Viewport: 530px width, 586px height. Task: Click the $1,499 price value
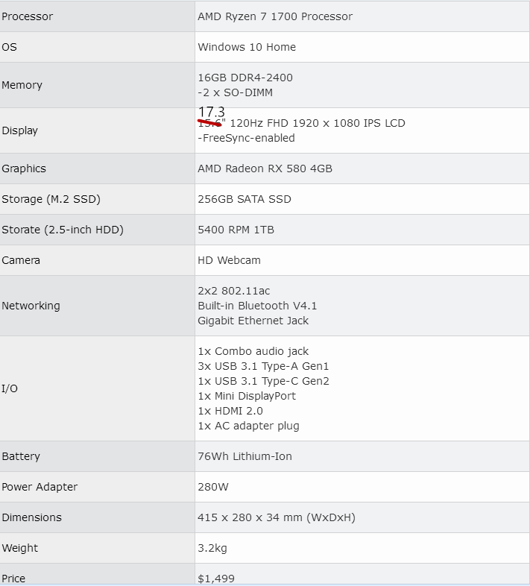coord(216,578)
